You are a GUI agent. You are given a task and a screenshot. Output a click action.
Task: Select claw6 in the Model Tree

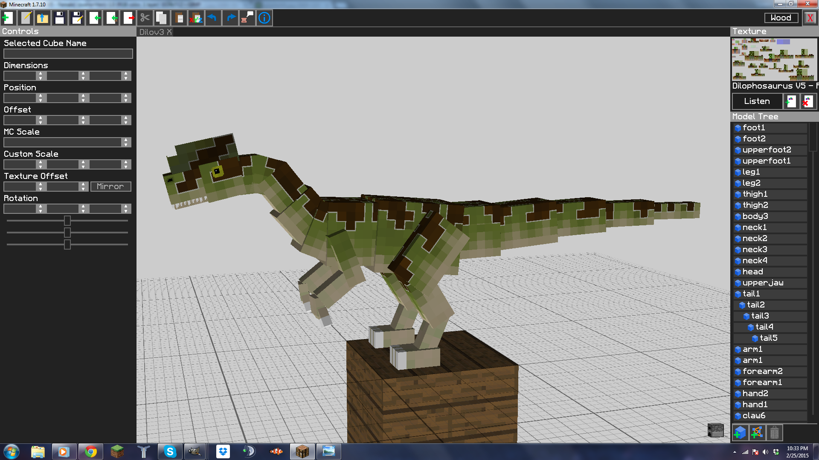(770, 416)
